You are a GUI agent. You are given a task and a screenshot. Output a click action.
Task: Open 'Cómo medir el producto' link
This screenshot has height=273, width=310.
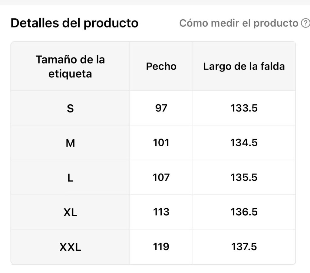239,23
